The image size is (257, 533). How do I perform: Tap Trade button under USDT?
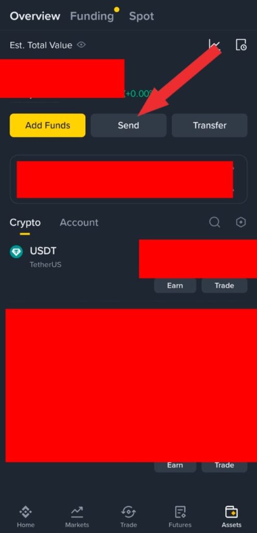pos(224,286)
